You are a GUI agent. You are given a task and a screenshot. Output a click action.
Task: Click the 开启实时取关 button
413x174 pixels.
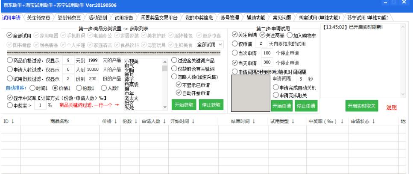362,106
